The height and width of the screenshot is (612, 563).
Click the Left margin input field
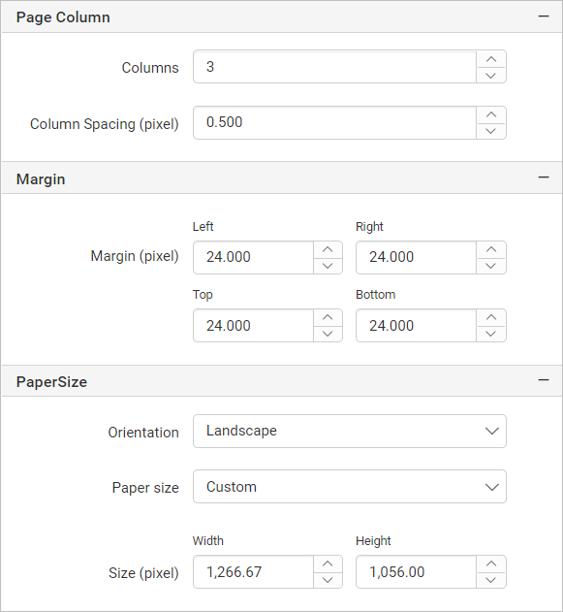[x=254, y=258]
